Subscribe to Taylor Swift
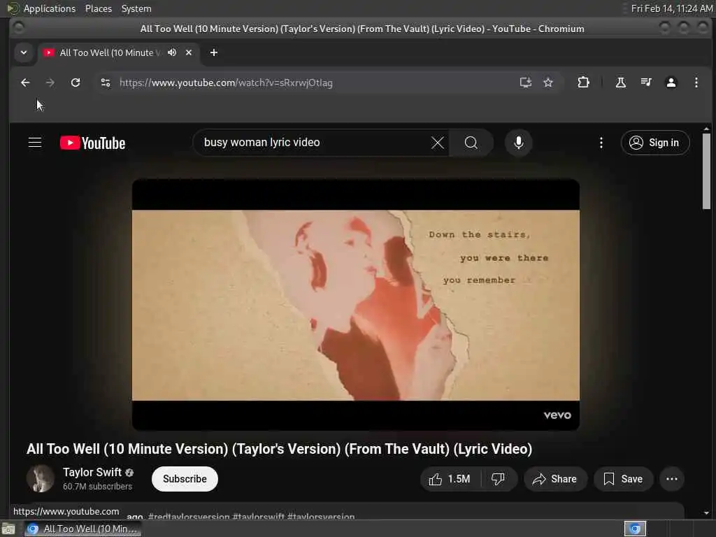This screenshot has width=716, height=537. click(185, 479)
